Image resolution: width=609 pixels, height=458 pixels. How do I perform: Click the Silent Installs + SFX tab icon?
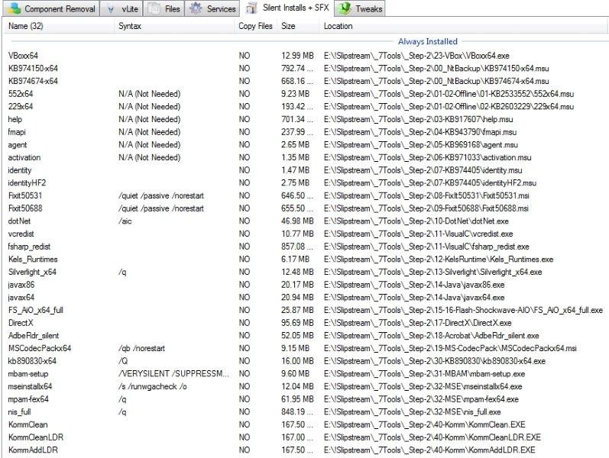252,9
